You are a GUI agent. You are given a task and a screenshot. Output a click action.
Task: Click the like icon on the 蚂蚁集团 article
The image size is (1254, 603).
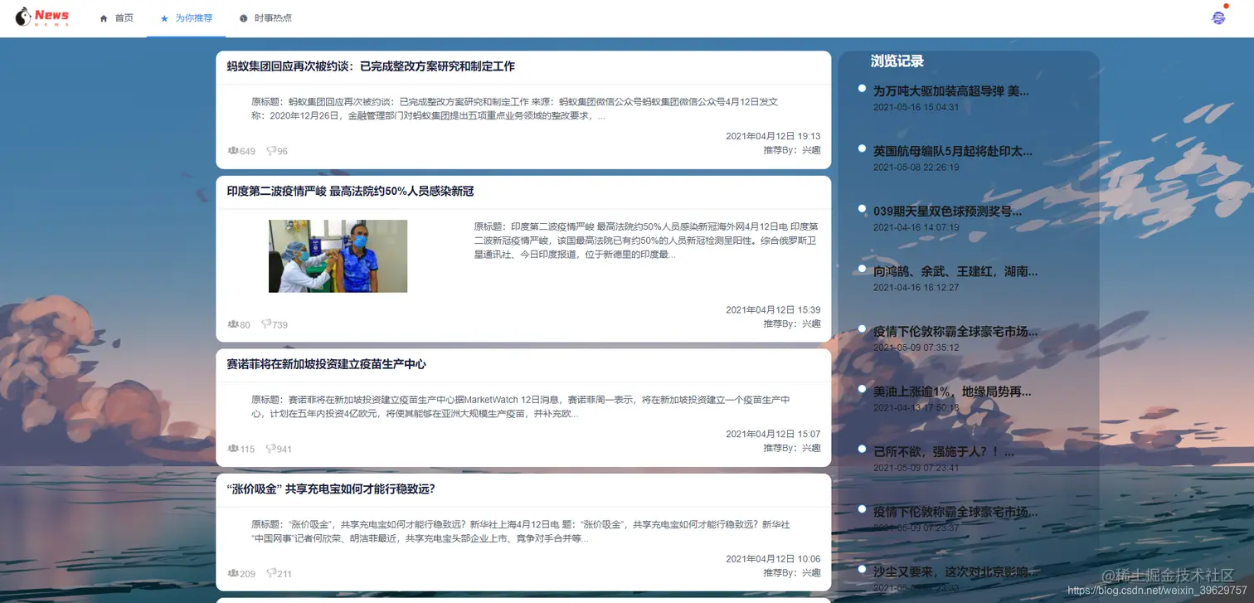point(233,151)
